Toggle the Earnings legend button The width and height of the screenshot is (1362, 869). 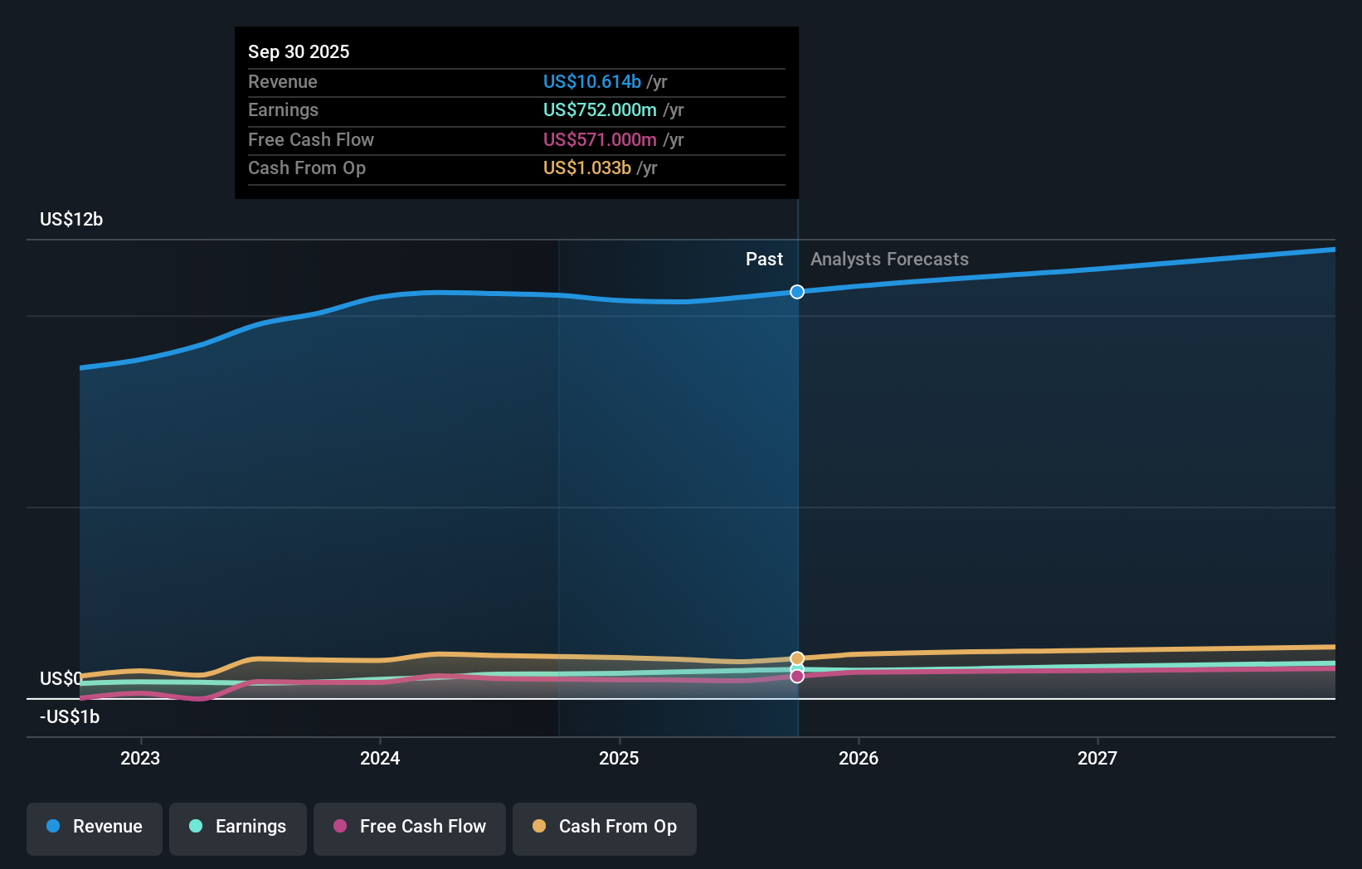[238, 828]
